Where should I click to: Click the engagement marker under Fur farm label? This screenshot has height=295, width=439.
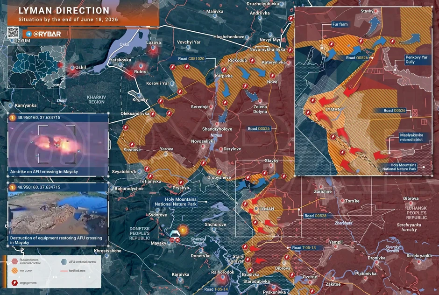coord(332,44)
